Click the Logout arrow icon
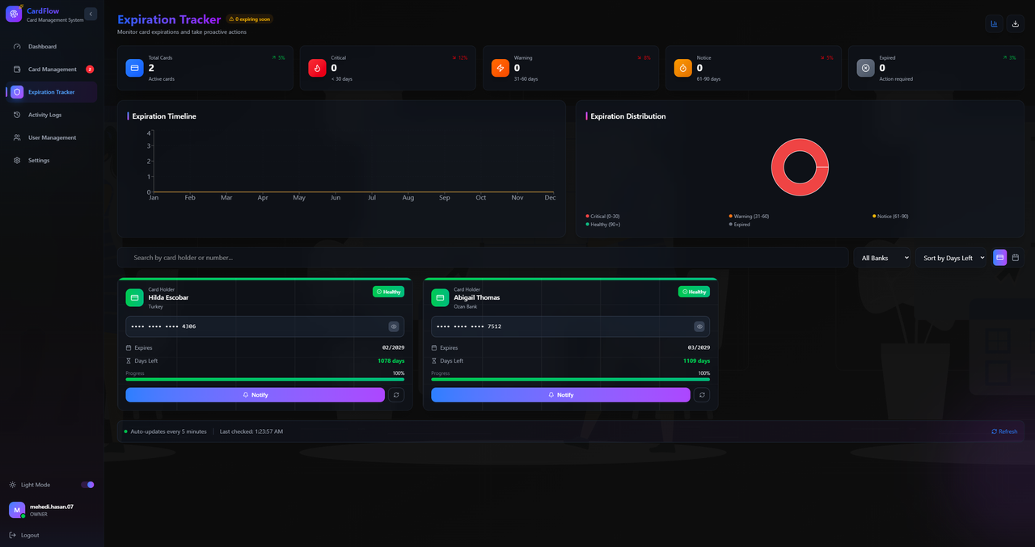 [12, 535]
